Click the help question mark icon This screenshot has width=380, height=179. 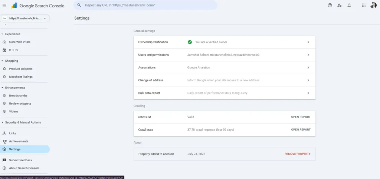pos(330,6)
